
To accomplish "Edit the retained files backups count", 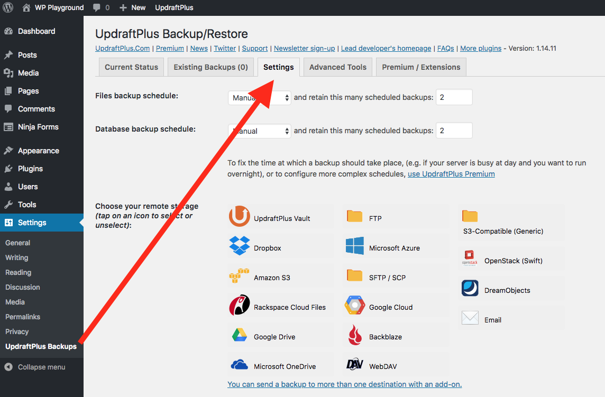I will 454,97.
